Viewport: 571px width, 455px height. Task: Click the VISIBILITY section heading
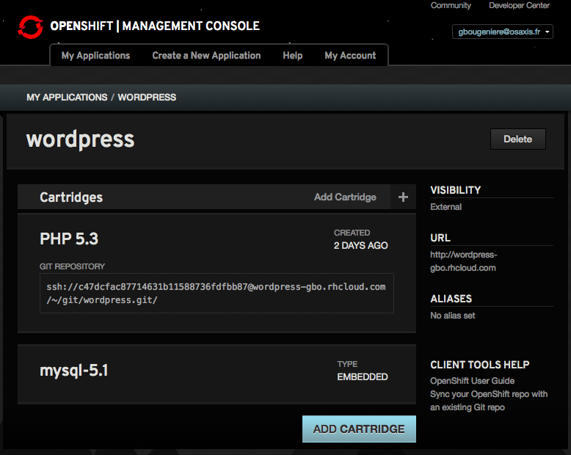tap(456, 190)
